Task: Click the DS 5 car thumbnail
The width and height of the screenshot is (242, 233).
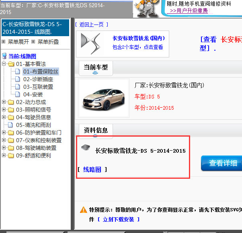Action: click(104, 98)
